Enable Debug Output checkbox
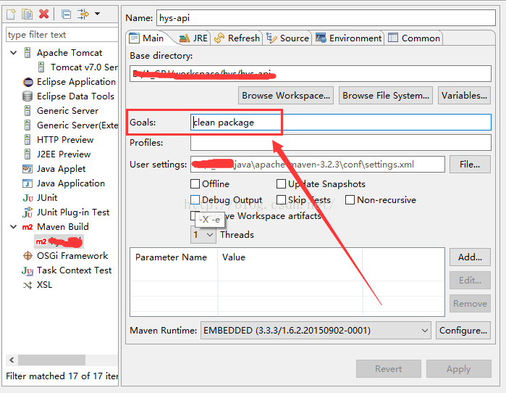 click(x=195, y=200)
